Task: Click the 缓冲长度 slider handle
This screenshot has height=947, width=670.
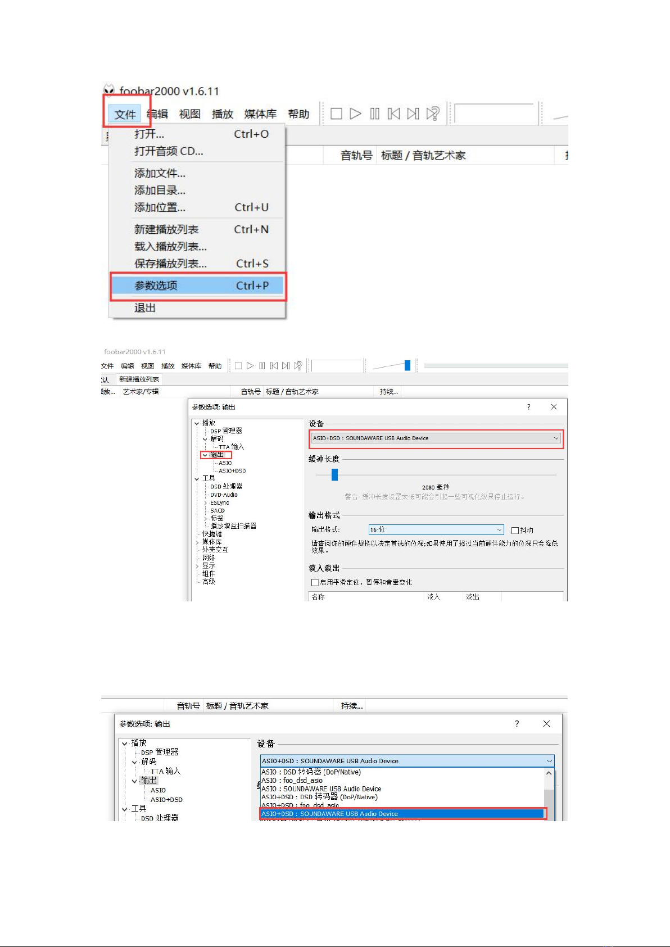Action: [x=334, y=475]
